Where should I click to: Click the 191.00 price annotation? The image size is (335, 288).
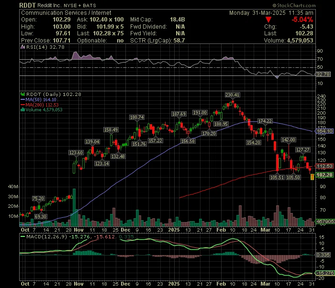(x=200, y=113)
